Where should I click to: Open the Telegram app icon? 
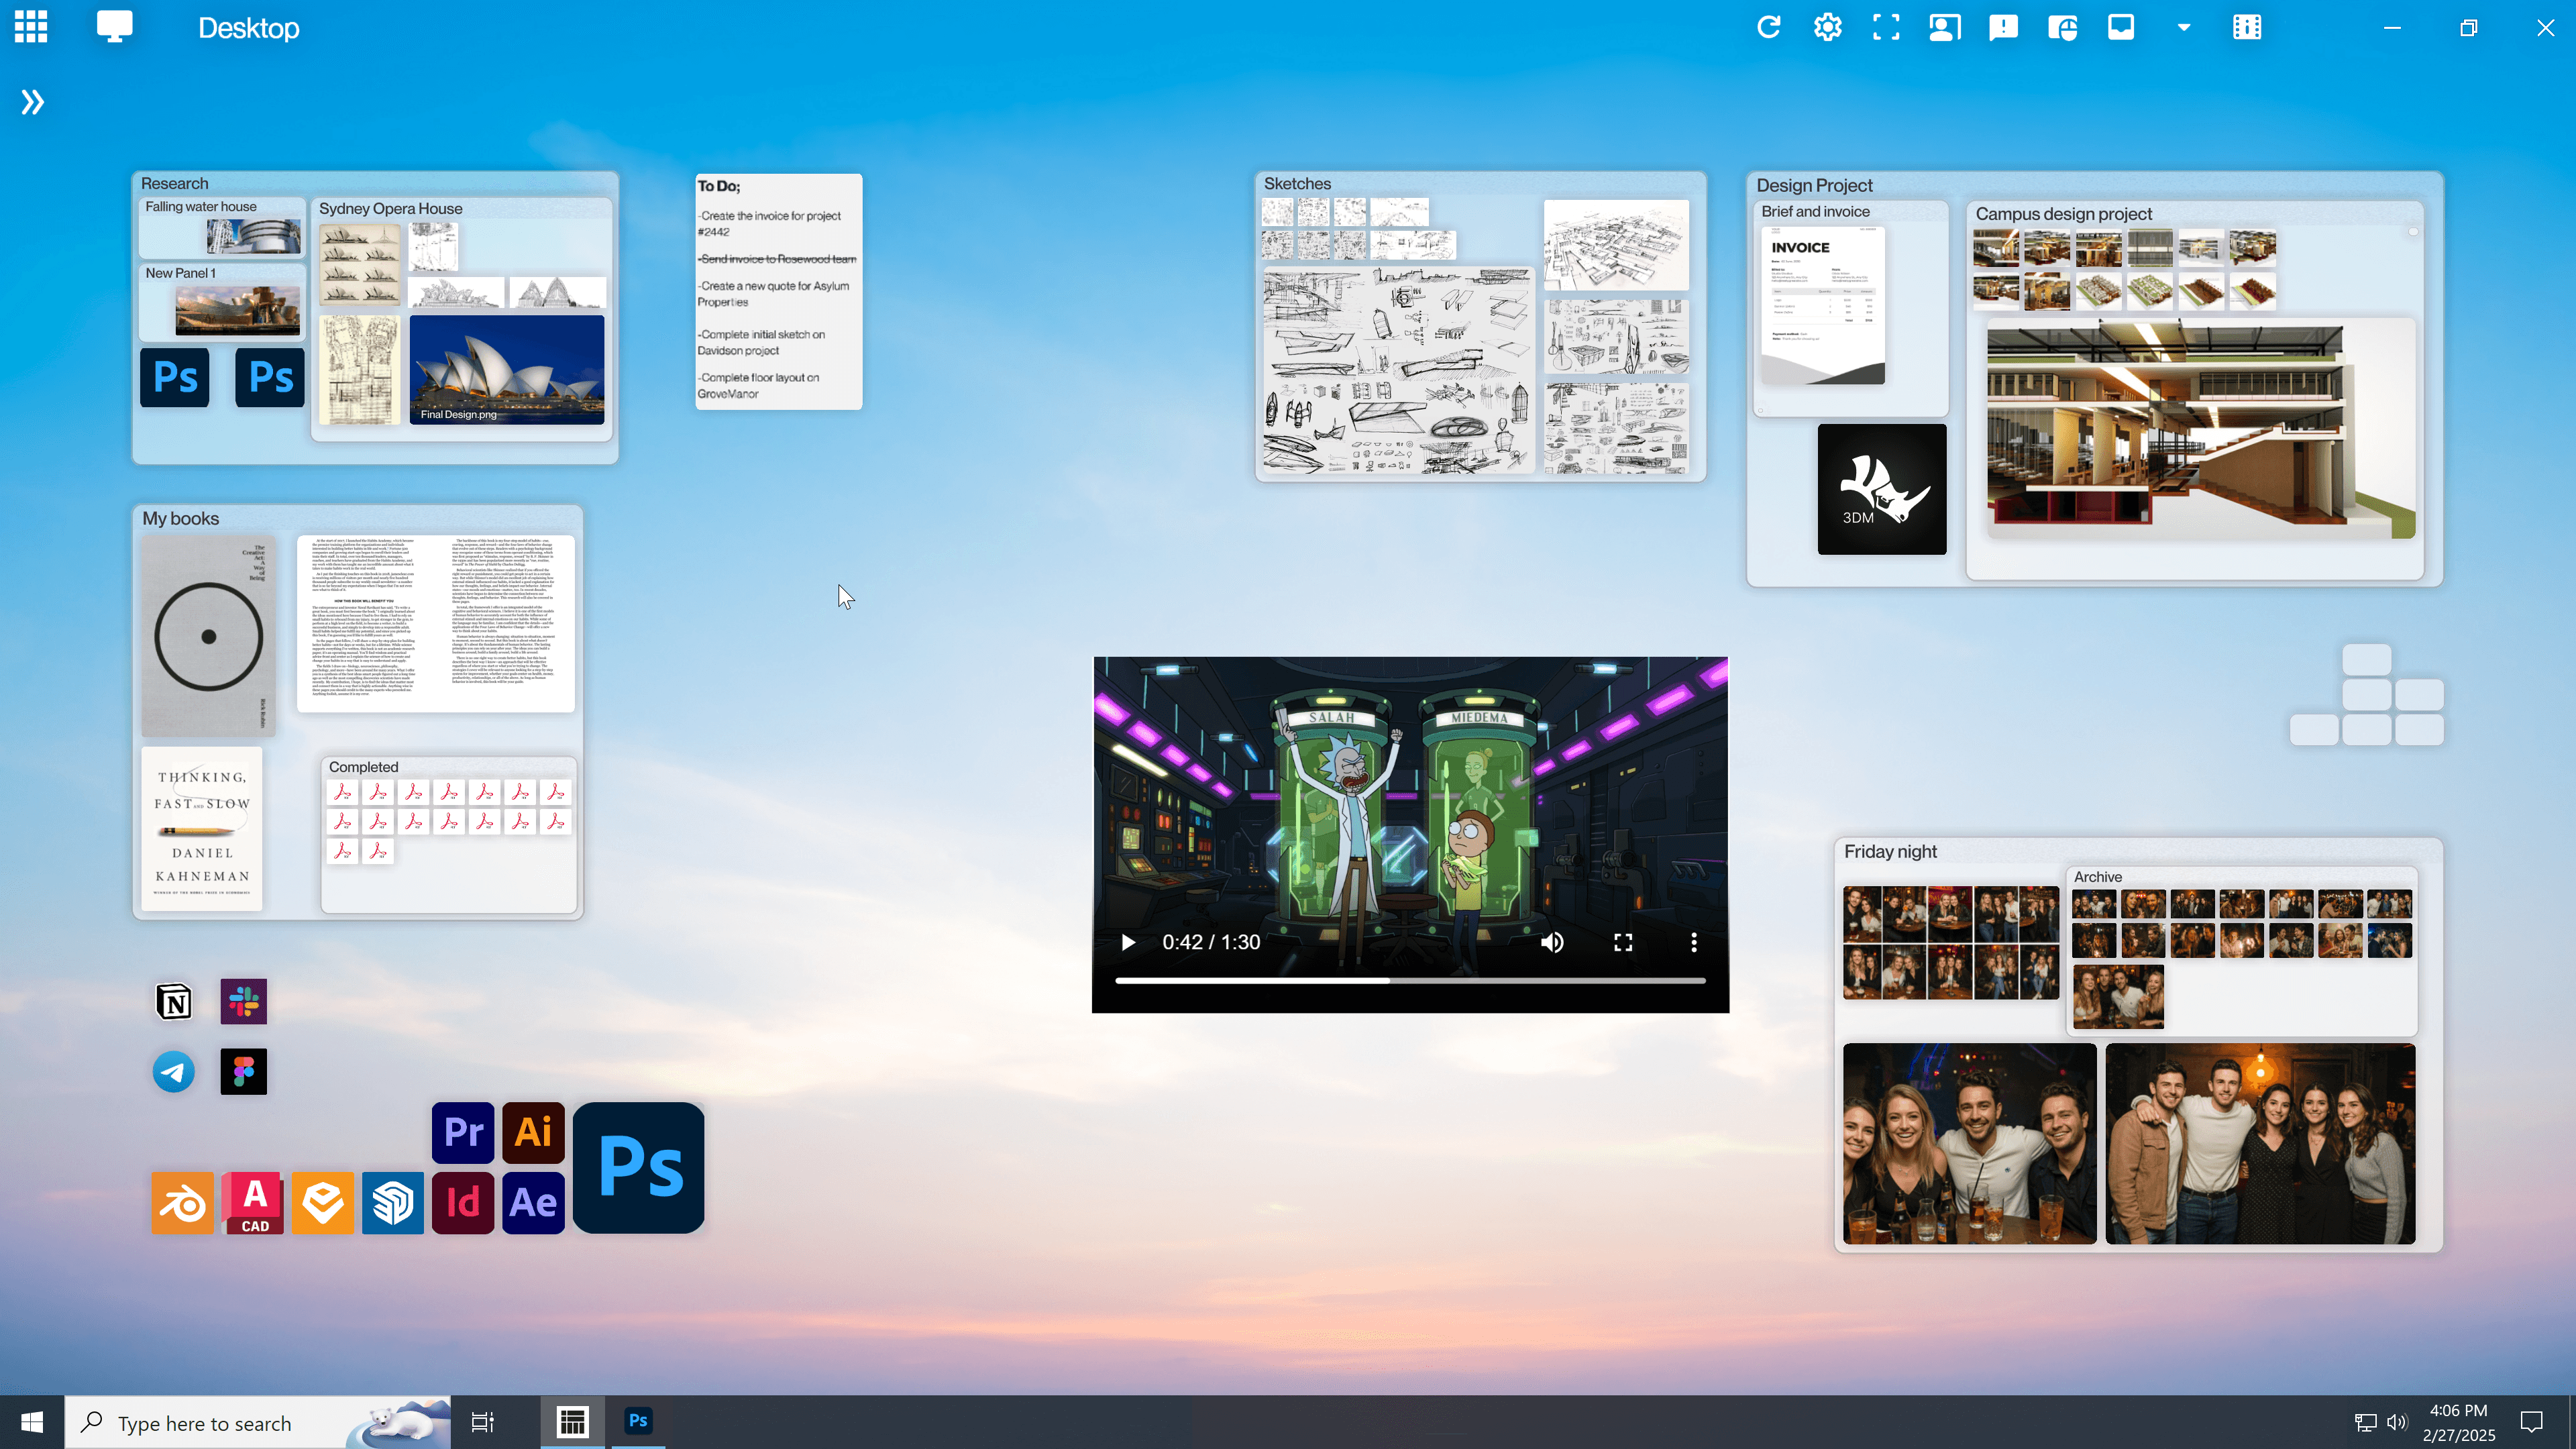coord(174,1072)
